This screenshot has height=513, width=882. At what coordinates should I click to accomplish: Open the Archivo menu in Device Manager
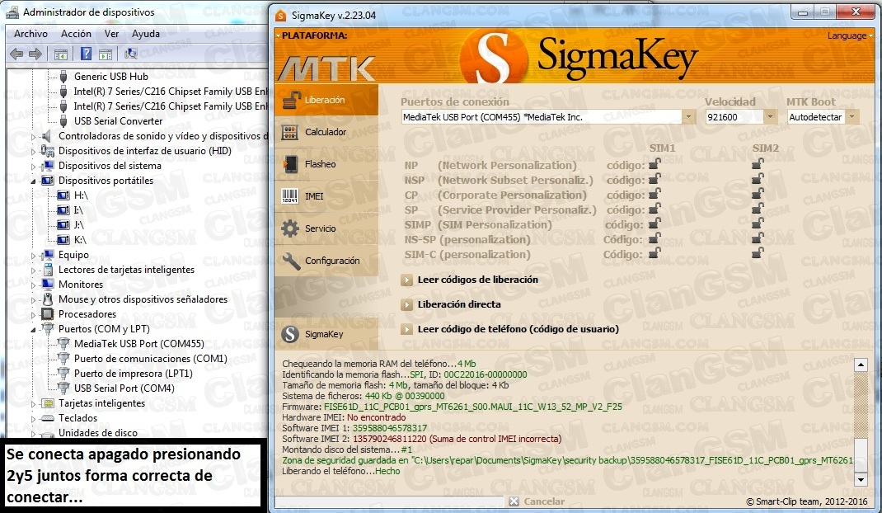click(31, 34)
